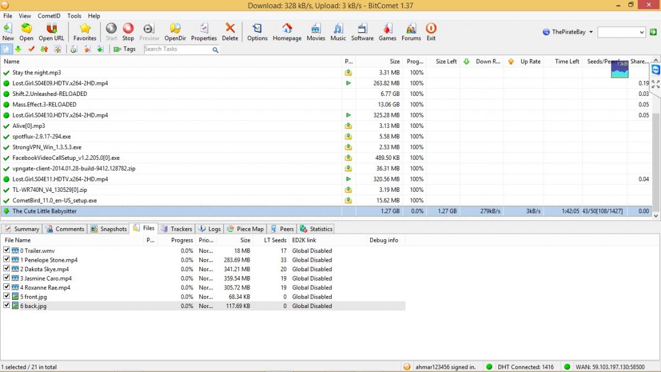Screen dimensions: 661x372
Task: Click the Open URL toolbar icon
Action: (x=51, y=32)
